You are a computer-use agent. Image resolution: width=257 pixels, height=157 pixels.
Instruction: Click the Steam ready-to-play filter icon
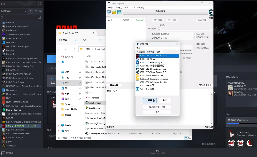coord(40,11)
